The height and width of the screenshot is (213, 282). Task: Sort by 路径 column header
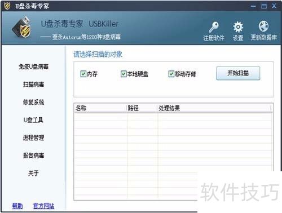point(142,108)
